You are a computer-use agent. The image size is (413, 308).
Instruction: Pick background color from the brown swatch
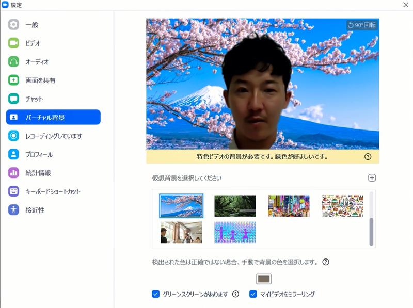264,279
